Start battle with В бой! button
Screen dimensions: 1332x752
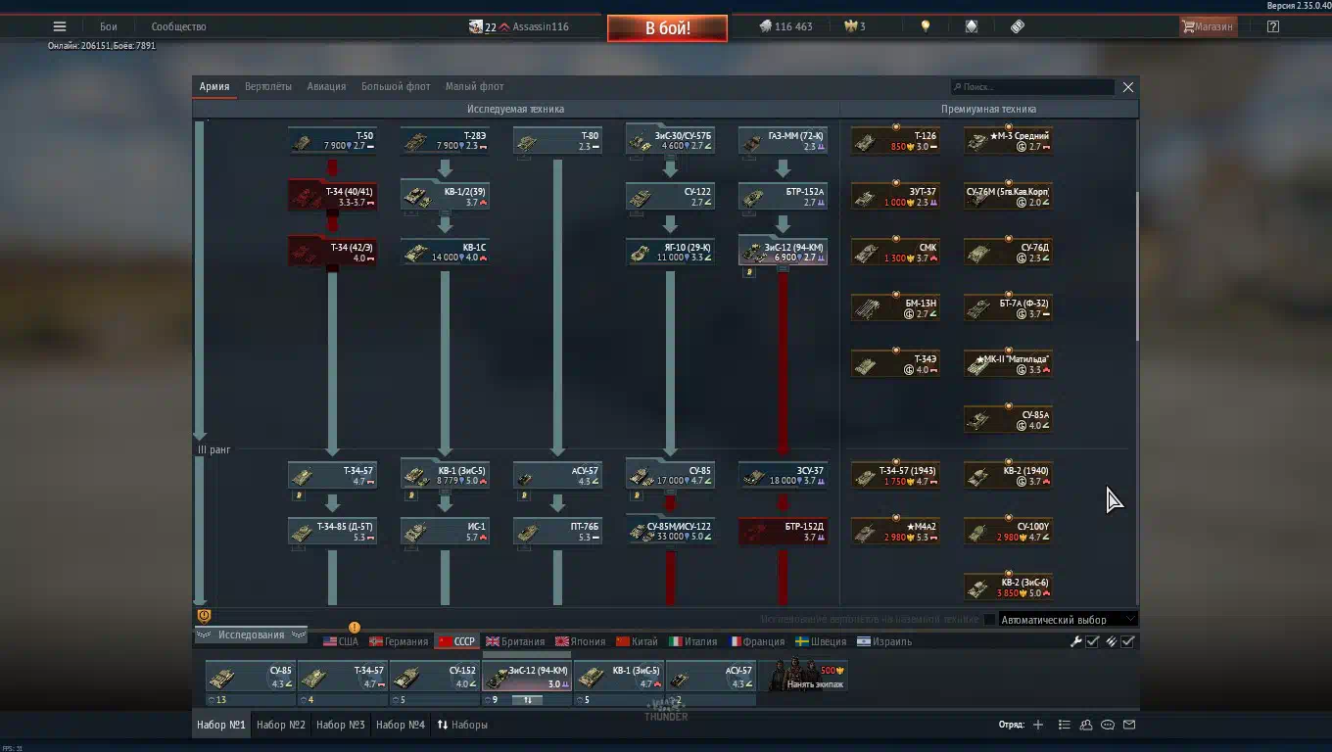667,28
